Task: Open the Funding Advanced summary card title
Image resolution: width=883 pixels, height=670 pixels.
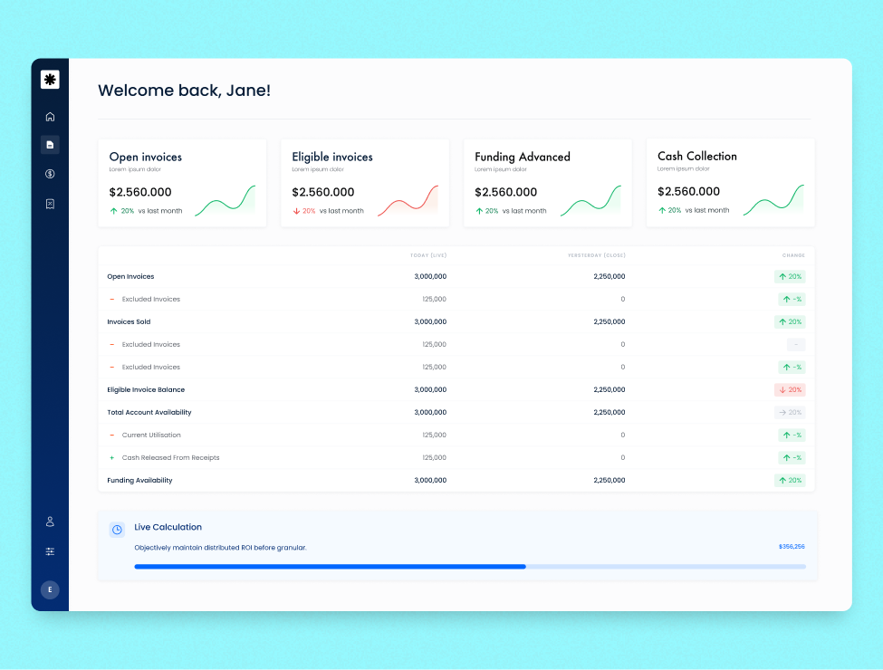Action: [x=523, y=157]
